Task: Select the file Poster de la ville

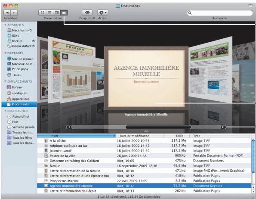Action: pos(144,155)
